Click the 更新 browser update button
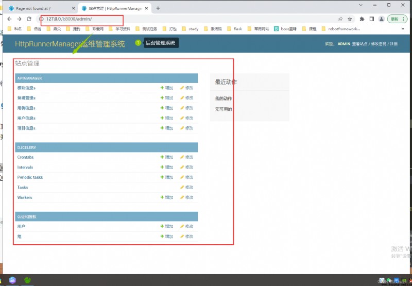Image resolution: width=412 pixels, height=286 pixels. 397,19
